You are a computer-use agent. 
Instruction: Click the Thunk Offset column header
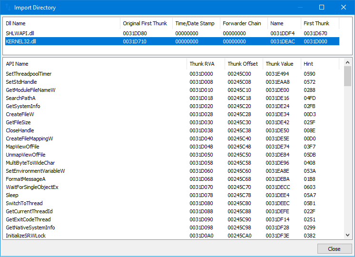coord(244,64)
